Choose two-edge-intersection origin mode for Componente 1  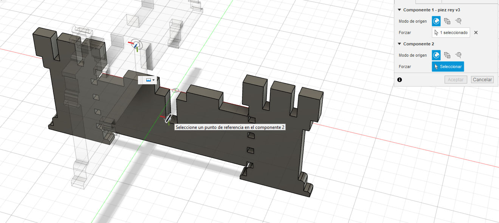pos(459,21)
